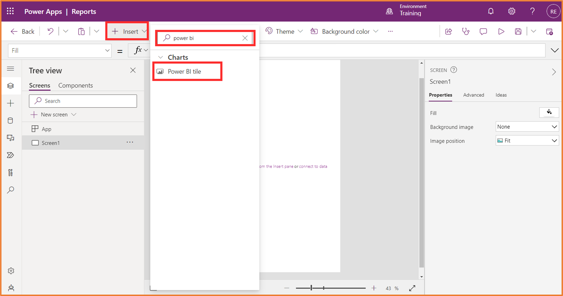Viewport: 563px width, 296px height.
Task: Collapse the Charts section in search results
Action: (x=160, y=57)
